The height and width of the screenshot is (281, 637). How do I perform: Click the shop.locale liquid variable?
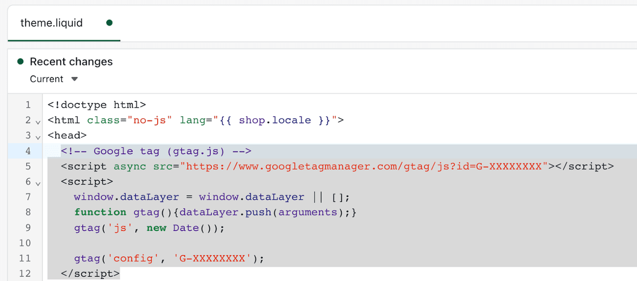click(x=275, y=120)
